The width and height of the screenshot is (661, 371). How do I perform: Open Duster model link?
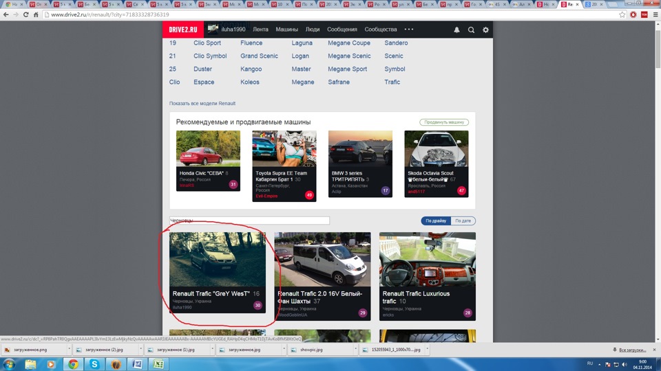click(202, 69)
